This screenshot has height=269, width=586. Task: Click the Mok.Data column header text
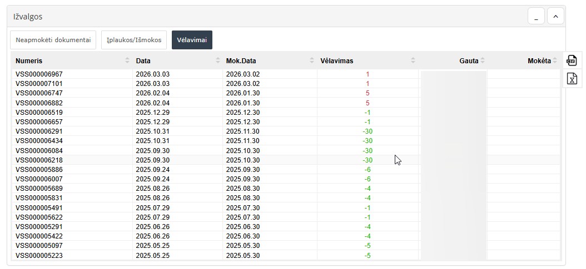pyautogui.click(x=241, y=61)
